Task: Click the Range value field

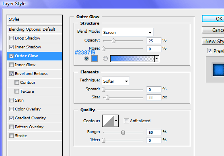Action: tap(154, 132)
